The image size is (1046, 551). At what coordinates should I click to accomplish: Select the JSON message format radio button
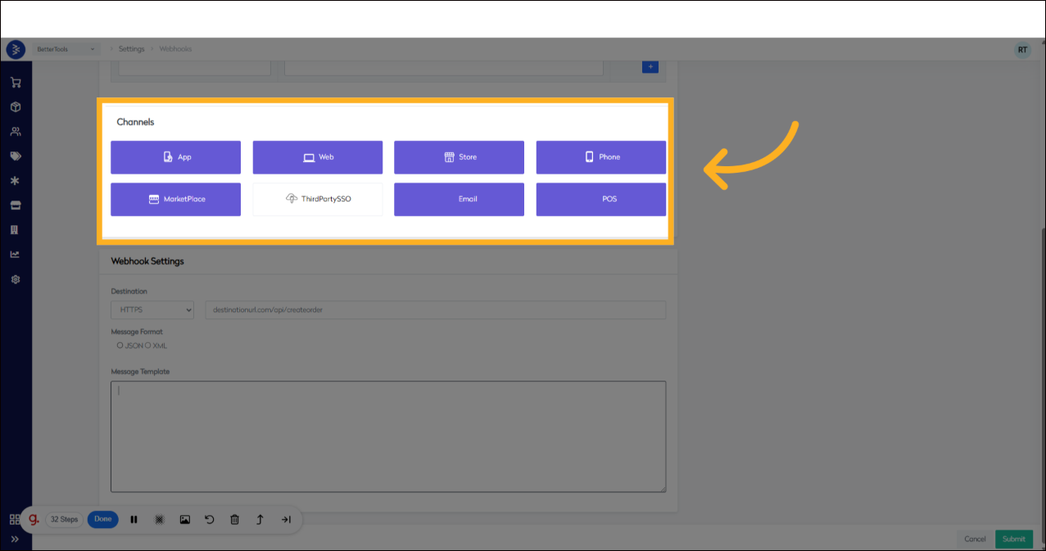120,345
